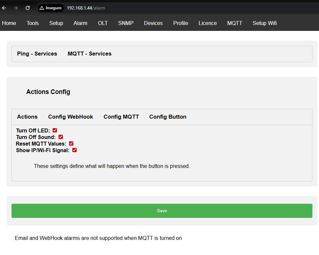Click the address bar URL 192.168.1.44/alarm

(x=86, y=8)
